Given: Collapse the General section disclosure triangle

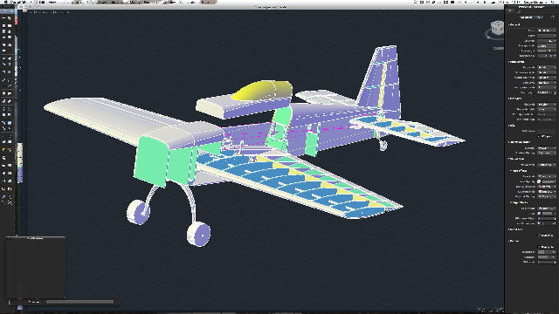Looking at the screenshot, I should click(x=508, y=24).
